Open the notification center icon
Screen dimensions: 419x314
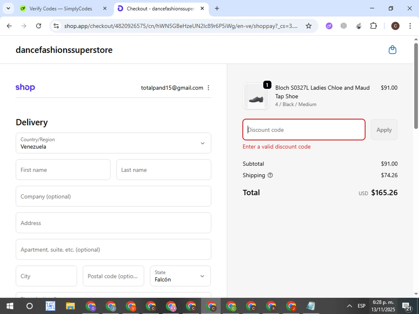(407, 306)
